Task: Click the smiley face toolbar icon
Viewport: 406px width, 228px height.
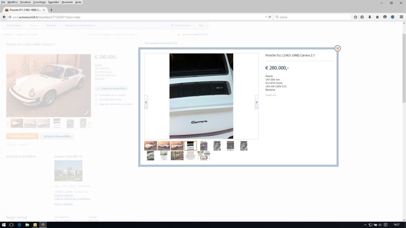Action: [385, 17]
